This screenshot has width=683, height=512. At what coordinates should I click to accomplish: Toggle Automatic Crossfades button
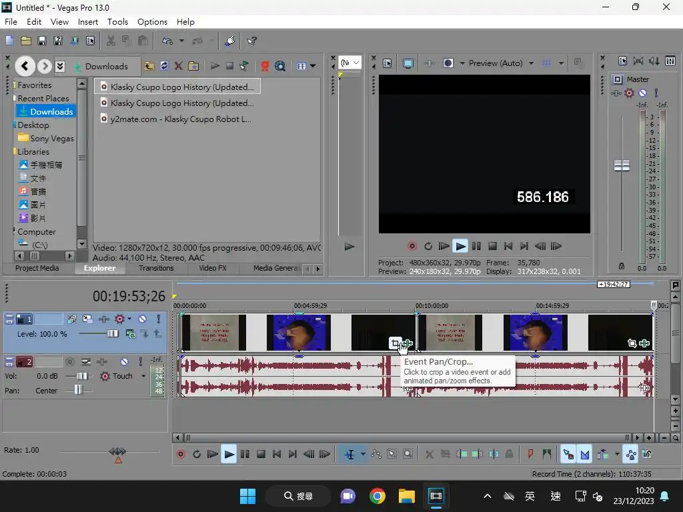(x=585, y=455)
